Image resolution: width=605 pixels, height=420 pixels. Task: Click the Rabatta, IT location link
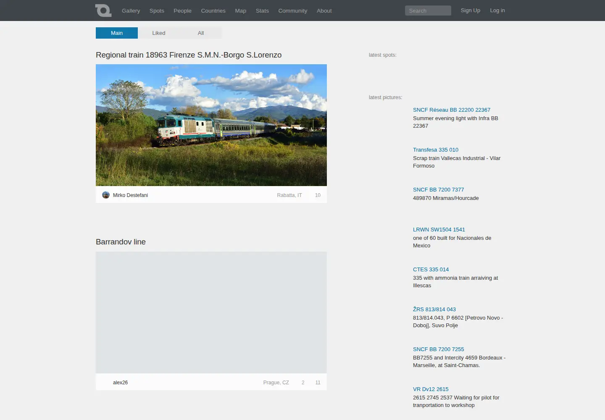pyautogui.click(x=289, y=195)
